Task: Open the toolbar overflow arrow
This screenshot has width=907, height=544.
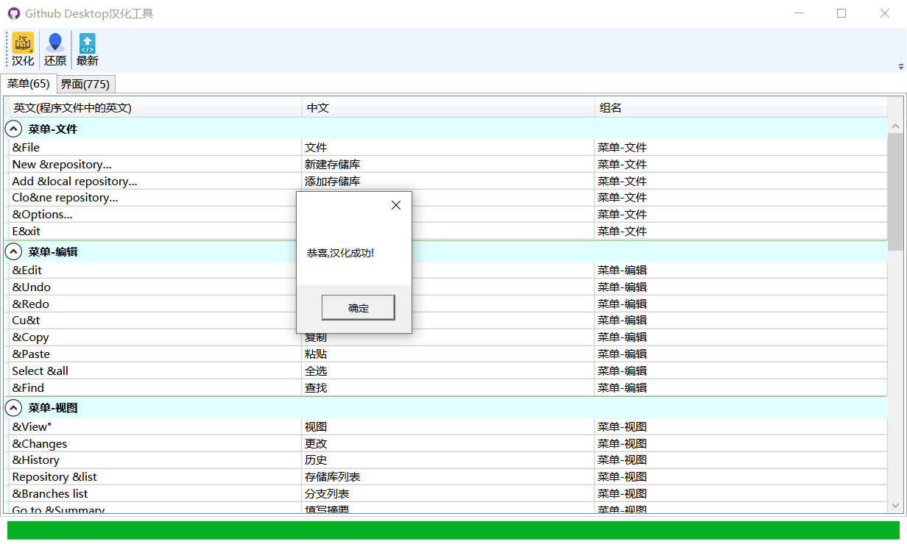Action: coord(900,67)
